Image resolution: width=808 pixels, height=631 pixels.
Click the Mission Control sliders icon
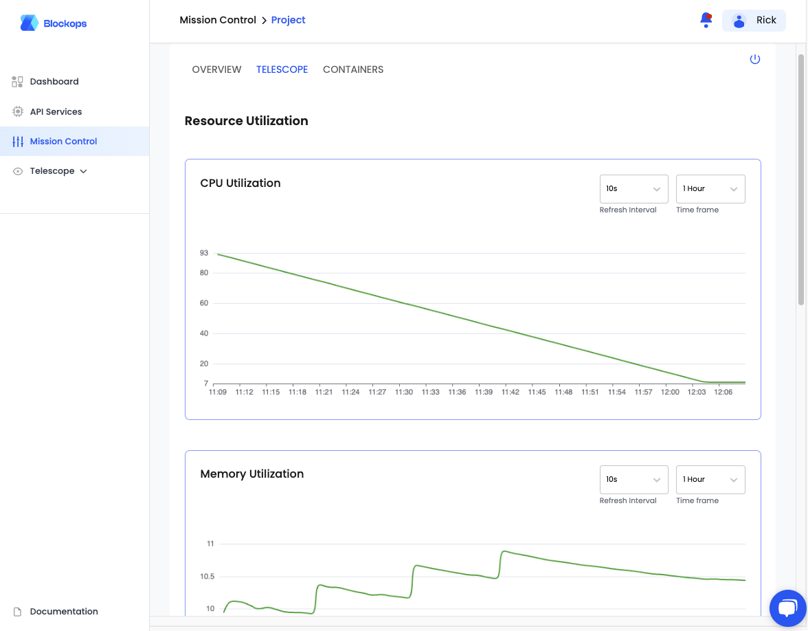tap(18, 142)
